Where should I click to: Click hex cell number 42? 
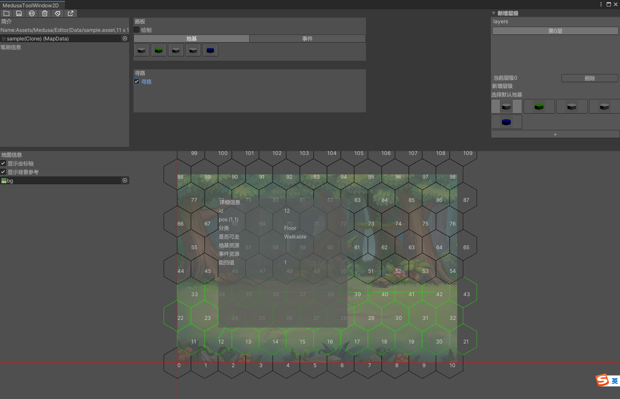[x=439, y=294]
